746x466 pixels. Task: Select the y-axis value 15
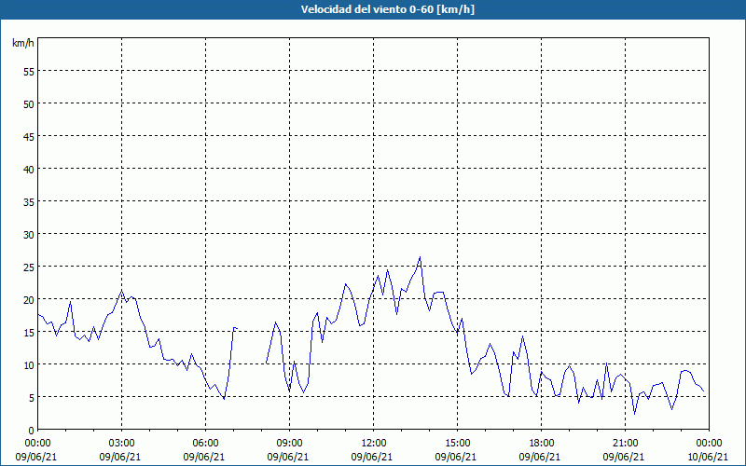tap(29, 333)
